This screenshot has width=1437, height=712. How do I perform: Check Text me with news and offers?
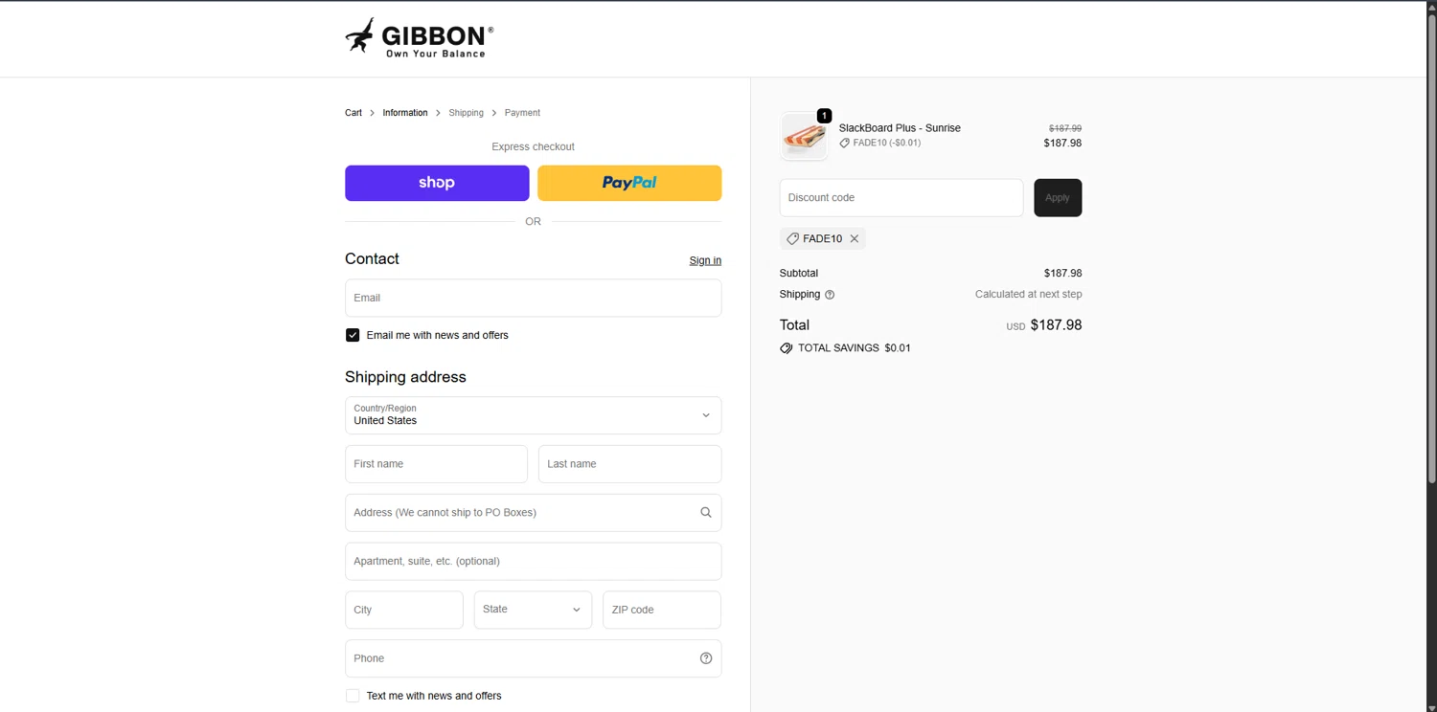[353, 696]
